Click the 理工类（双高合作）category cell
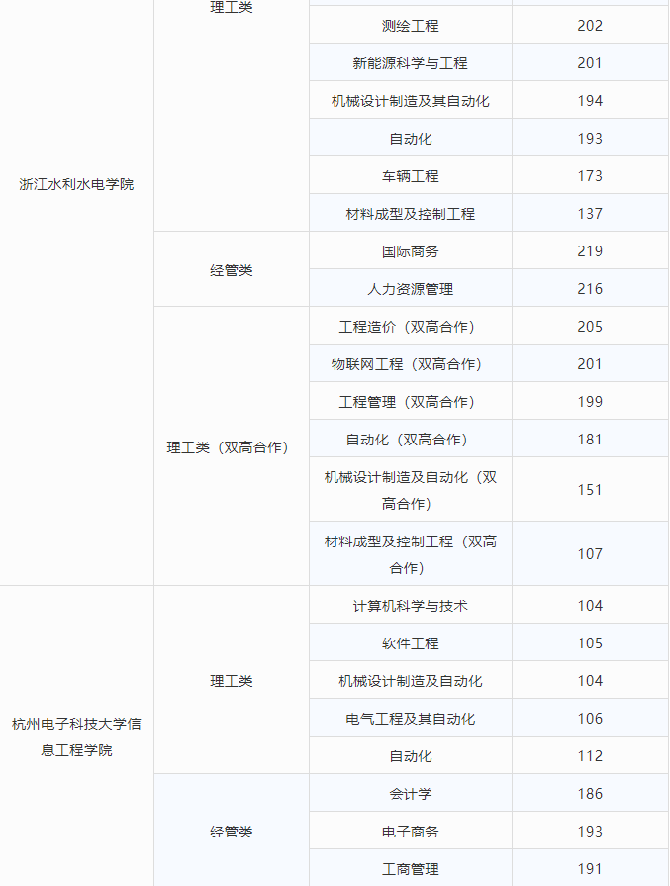 pyautogui.click(x=231, y=446)
